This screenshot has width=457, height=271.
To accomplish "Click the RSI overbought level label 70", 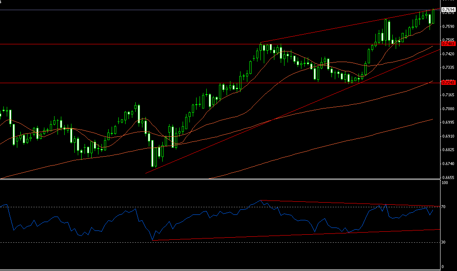I will click(443, 207).
